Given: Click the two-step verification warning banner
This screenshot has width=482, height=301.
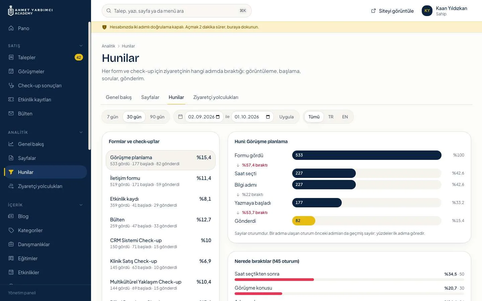Looking at the screenshot, I should [x=287, y=27].
